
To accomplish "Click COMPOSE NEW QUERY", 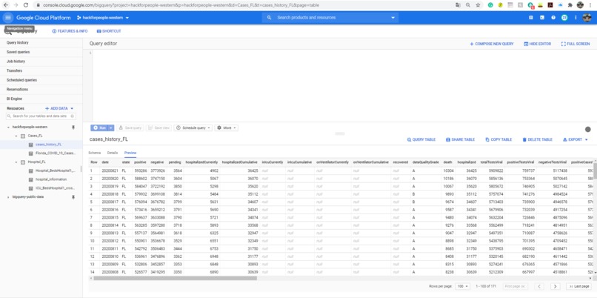I will coord(492,44).
